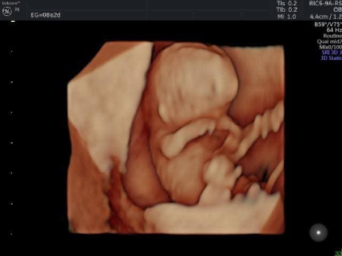Select the B59°/V75° volume angle setting

pos(328,25)
